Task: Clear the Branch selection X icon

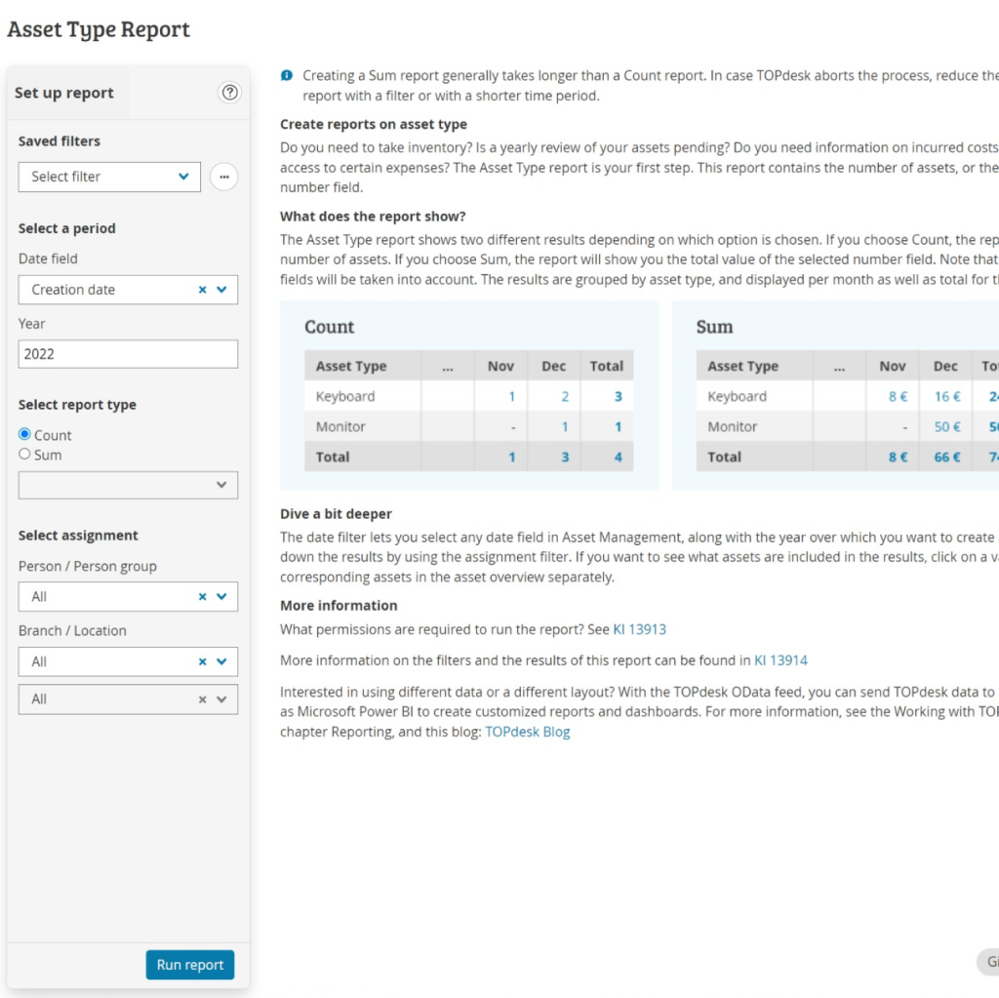Action: [203, 661]
